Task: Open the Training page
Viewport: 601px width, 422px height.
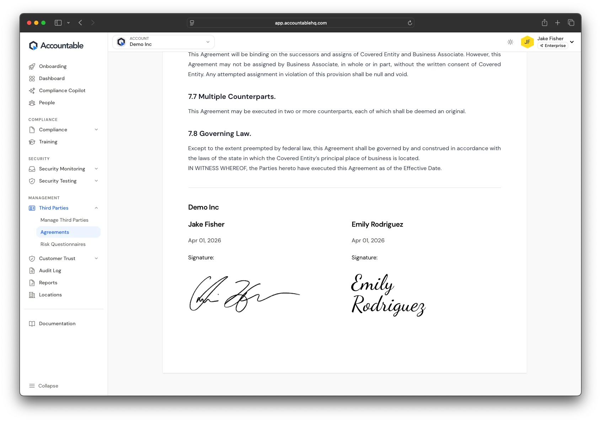Action: (48, 142)
